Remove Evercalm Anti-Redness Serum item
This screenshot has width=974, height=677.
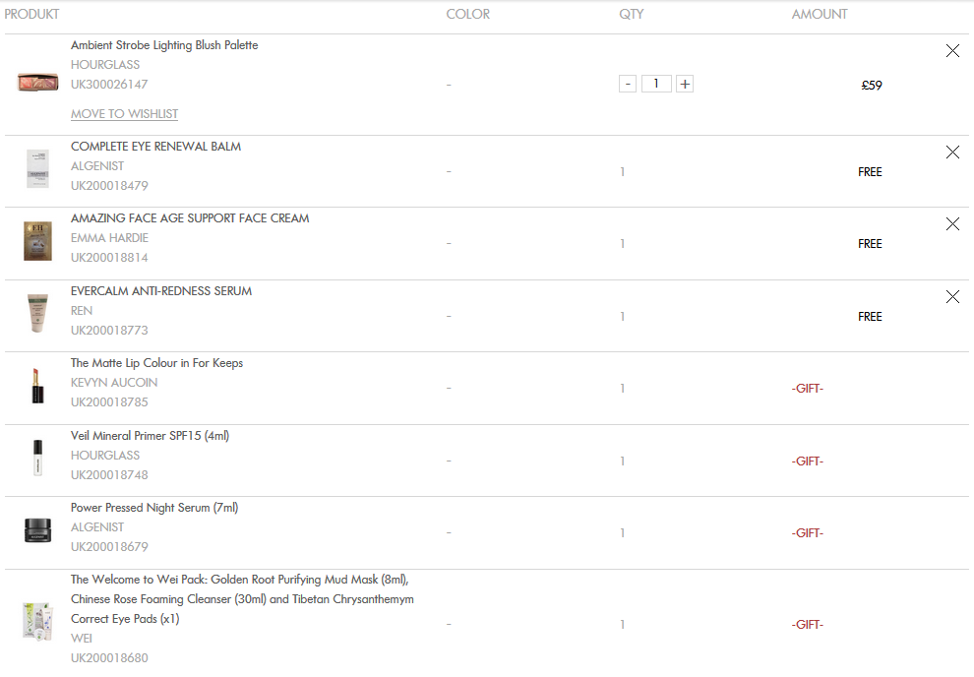tap(952, 297)
